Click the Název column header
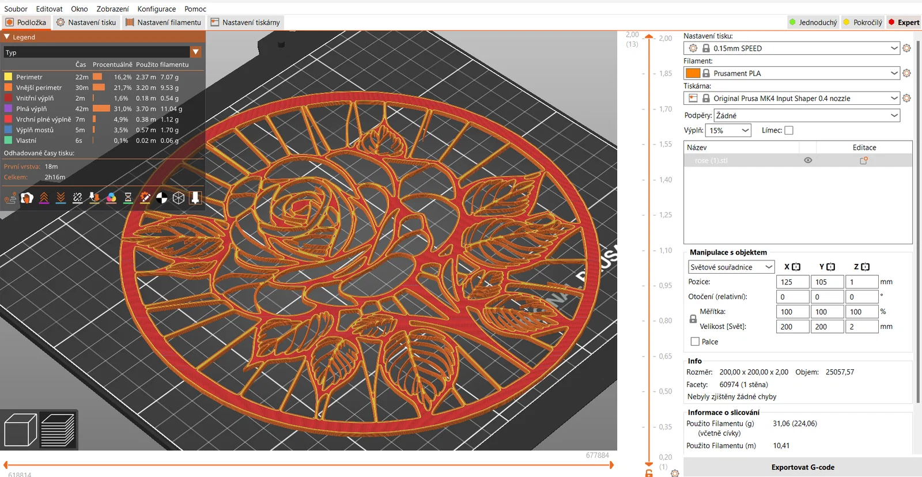The height and width of the screenshot is (477, 922). point(742,147)
